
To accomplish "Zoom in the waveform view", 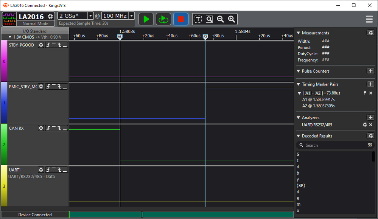I will [x=232, y=19].
